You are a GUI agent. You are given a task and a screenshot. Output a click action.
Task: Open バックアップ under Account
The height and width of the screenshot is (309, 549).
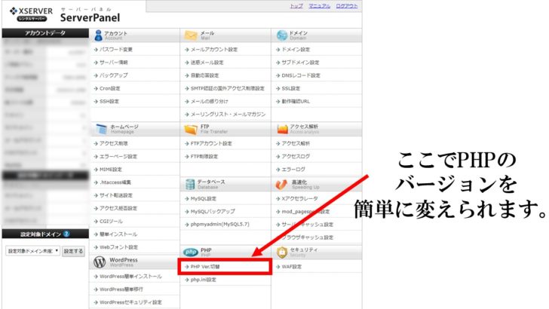(x=113, y=75)
